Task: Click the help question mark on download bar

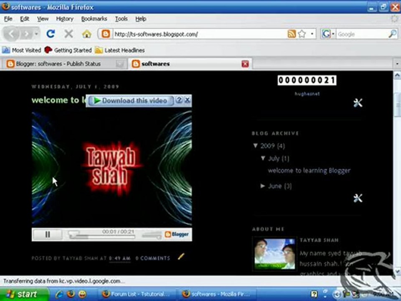Action: (x=179, y=100)
